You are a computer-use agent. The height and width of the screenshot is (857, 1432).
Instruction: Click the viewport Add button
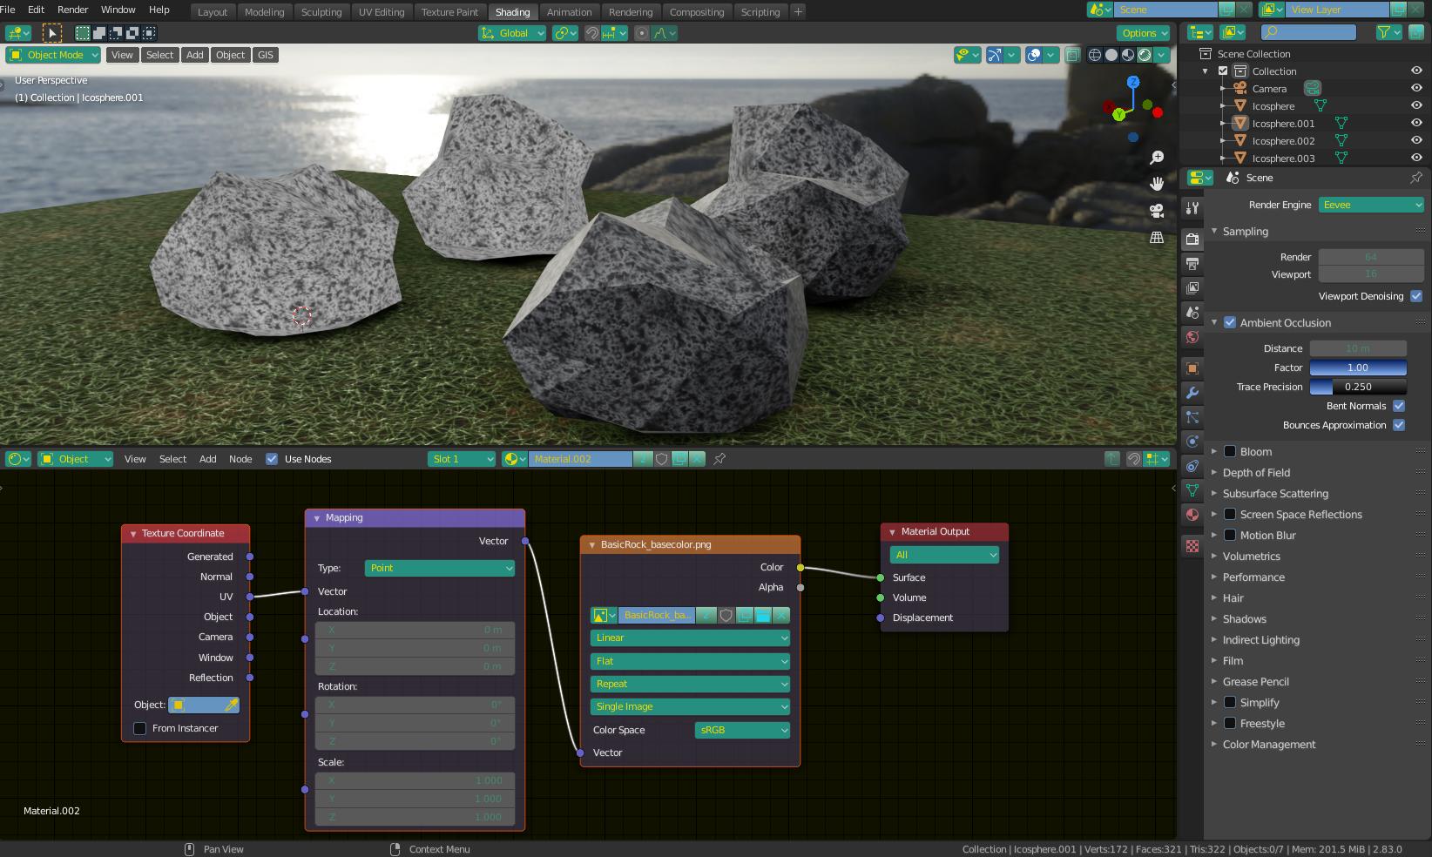click(x=195, y=55)
